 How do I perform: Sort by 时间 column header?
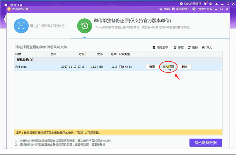pyautogui.click(x=82, y=54)
